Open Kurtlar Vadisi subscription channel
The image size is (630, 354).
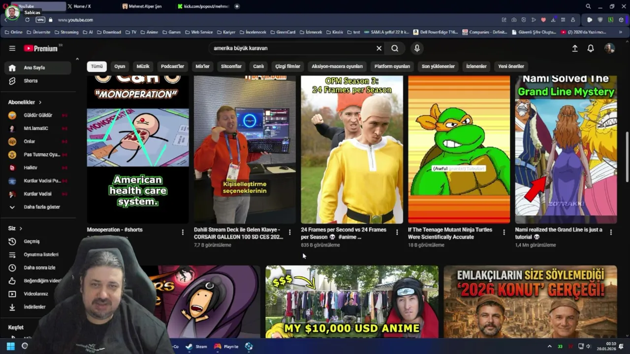tap(38, 194)
